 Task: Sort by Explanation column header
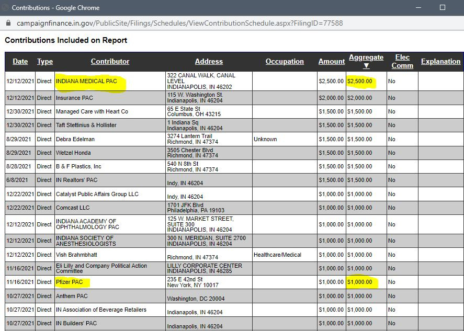click(440, 62)
